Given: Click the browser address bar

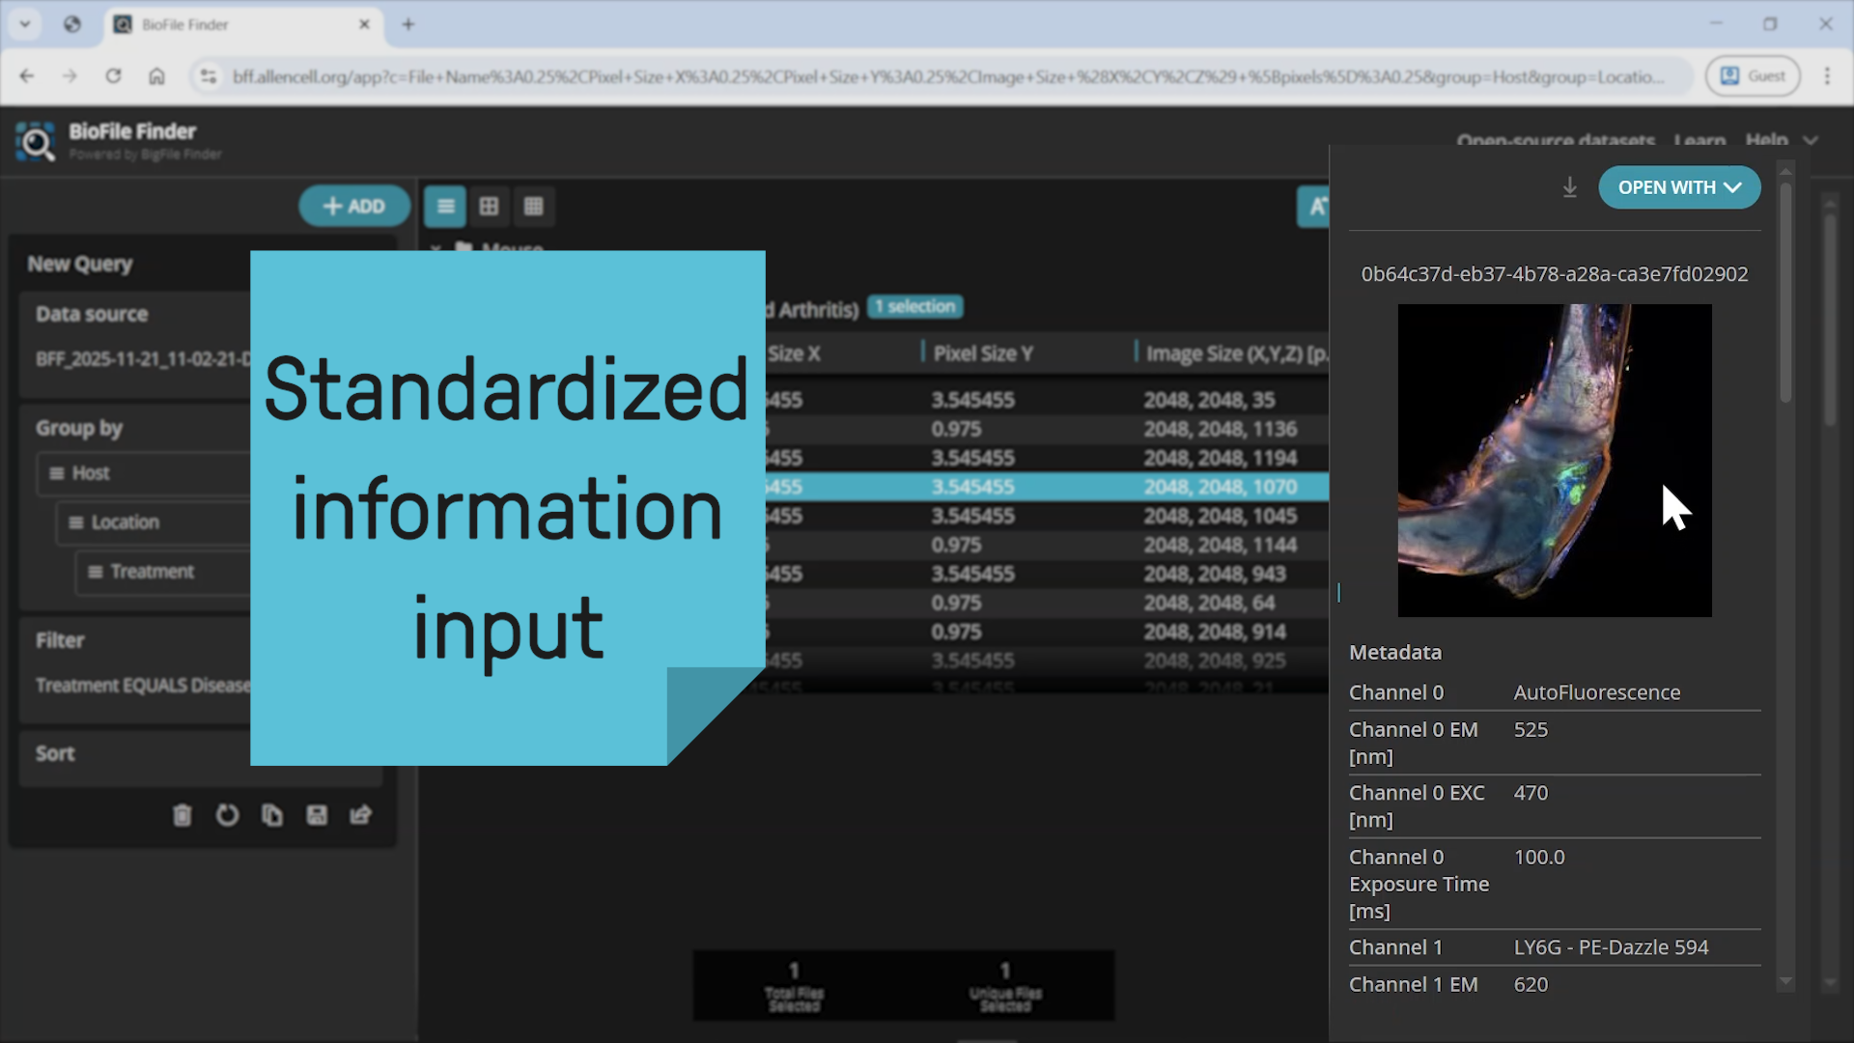Looking at the screenshot, I should pyautogui.click(x=946, y=76).
